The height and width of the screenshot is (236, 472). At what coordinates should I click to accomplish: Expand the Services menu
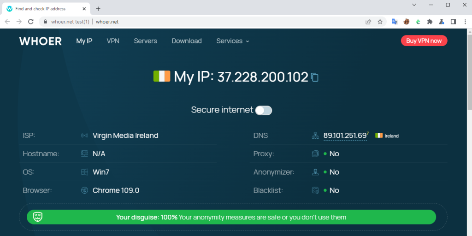(x=233, y=41)
